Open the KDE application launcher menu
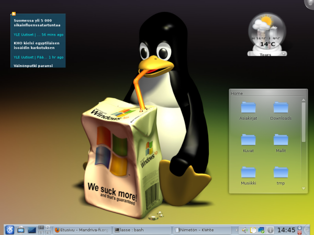The image size is (314, 235). click(9, 230)
